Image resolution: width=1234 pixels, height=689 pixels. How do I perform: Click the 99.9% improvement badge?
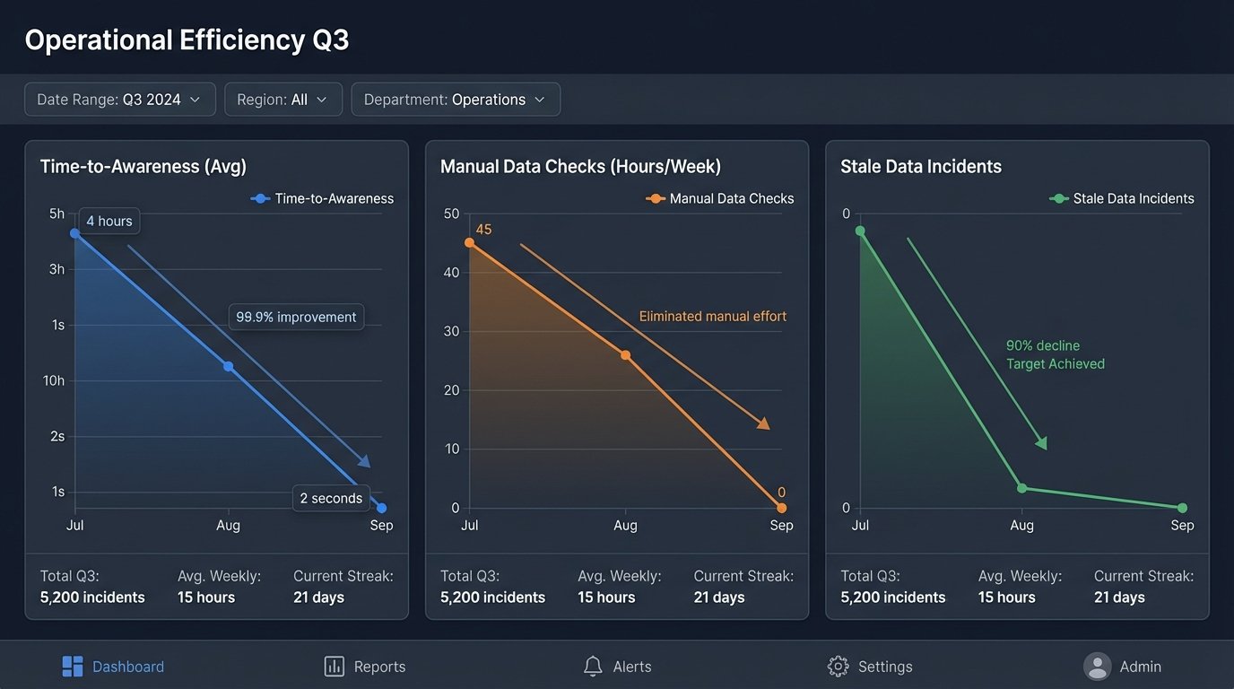pos(296,316)
